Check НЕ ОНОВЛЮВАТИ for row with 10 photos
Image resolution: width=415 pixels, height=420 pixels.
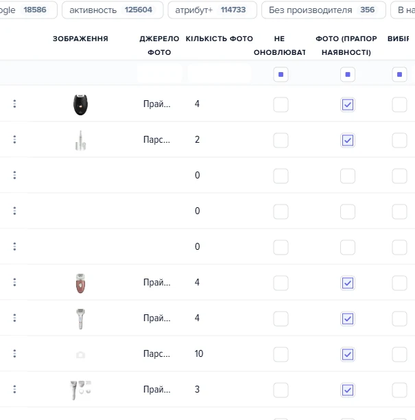coord(281,354)
